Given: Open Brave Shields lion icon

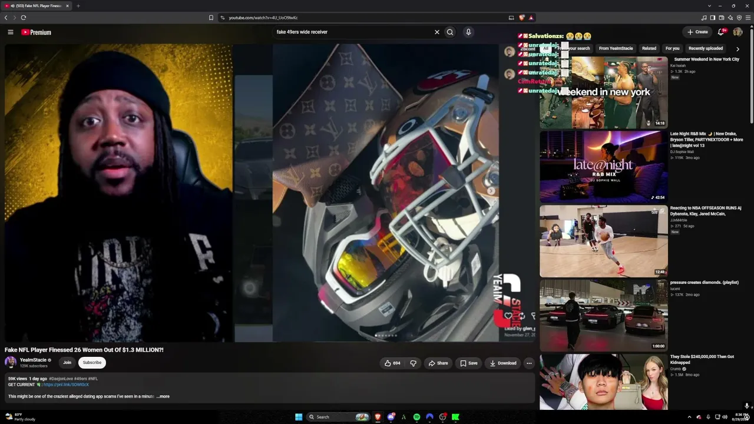Looking at the screenshot, I should pos(522,18).
